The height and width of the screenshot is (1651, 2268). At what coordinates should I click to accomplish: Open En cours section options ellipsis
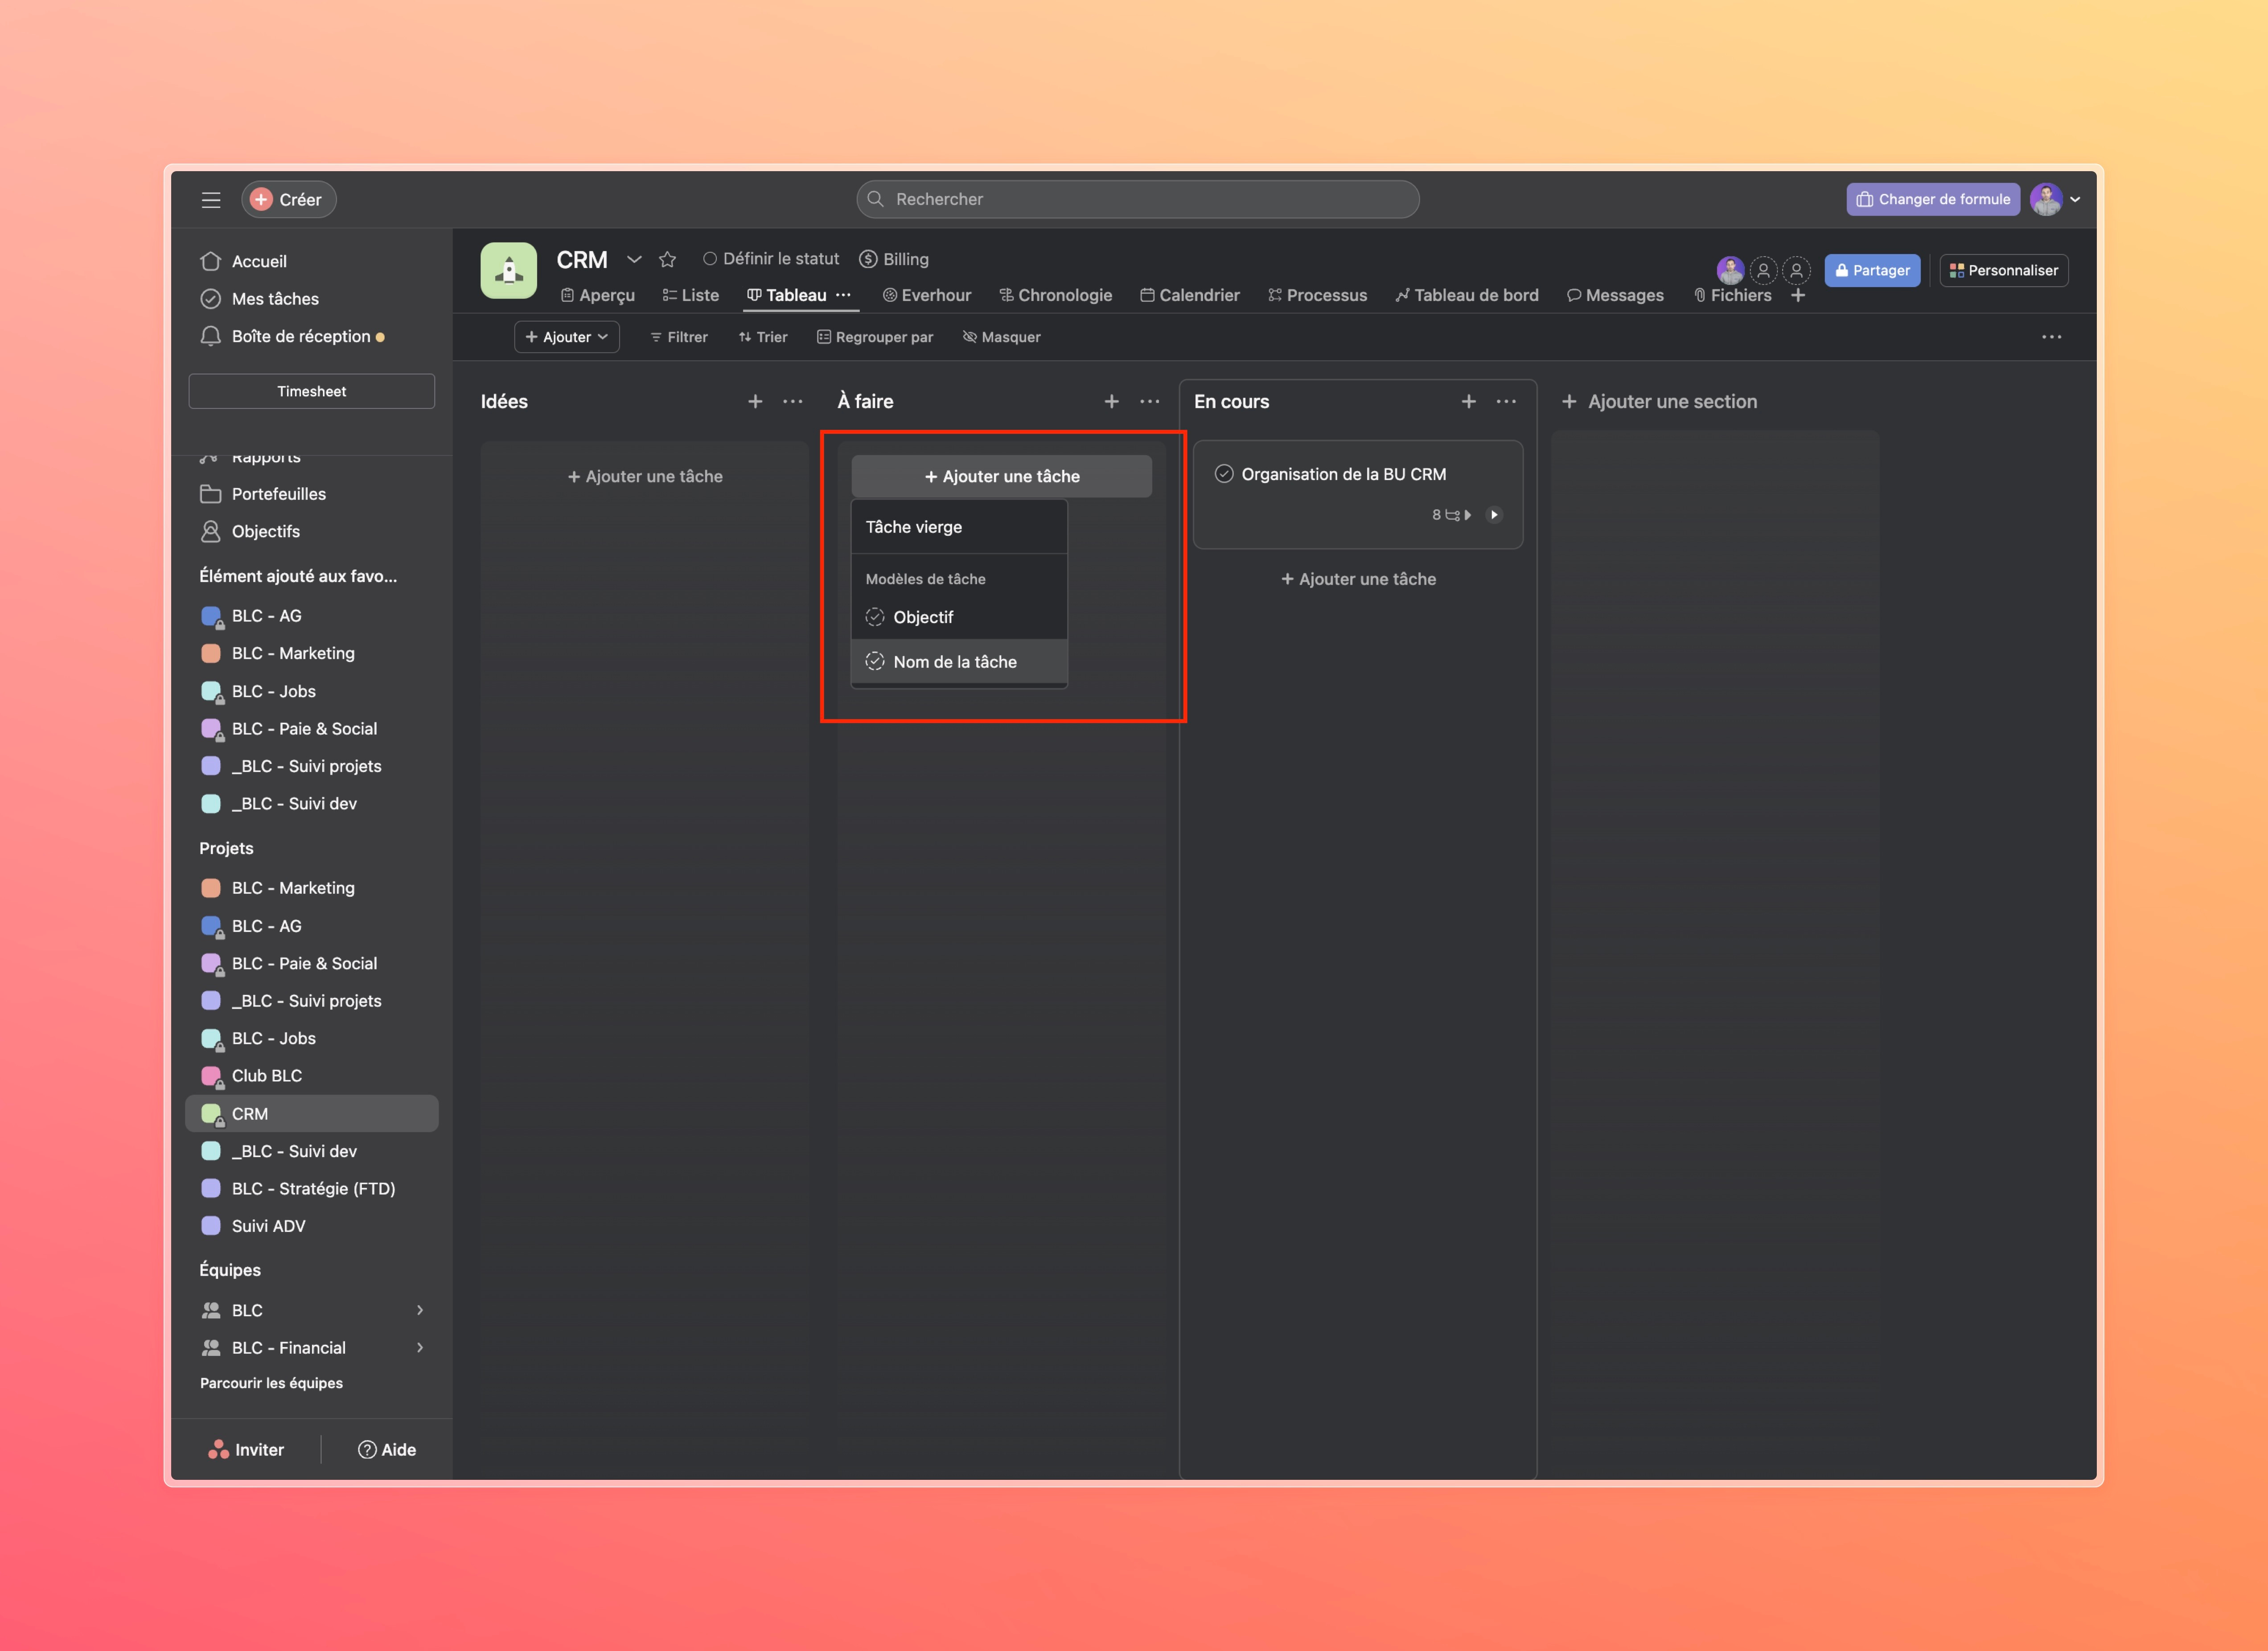pyautogui.click(x=1506, y=401)
